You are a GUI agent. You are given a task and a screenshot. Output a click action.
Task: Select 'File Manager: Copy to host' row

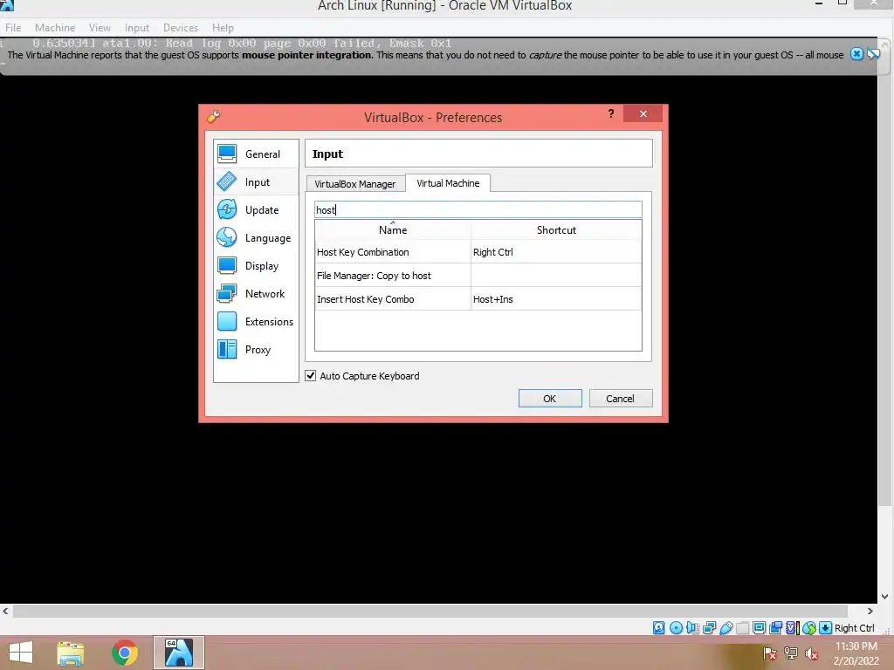pyautogui.click(x=478, y=275)
